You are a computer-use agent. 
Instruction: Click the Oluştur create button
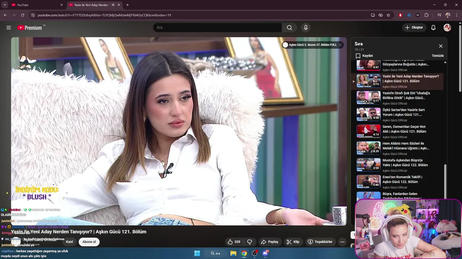pos(414,28)
